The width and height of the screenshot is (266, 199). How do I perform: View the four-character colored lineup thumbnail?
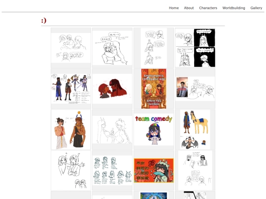71,88
